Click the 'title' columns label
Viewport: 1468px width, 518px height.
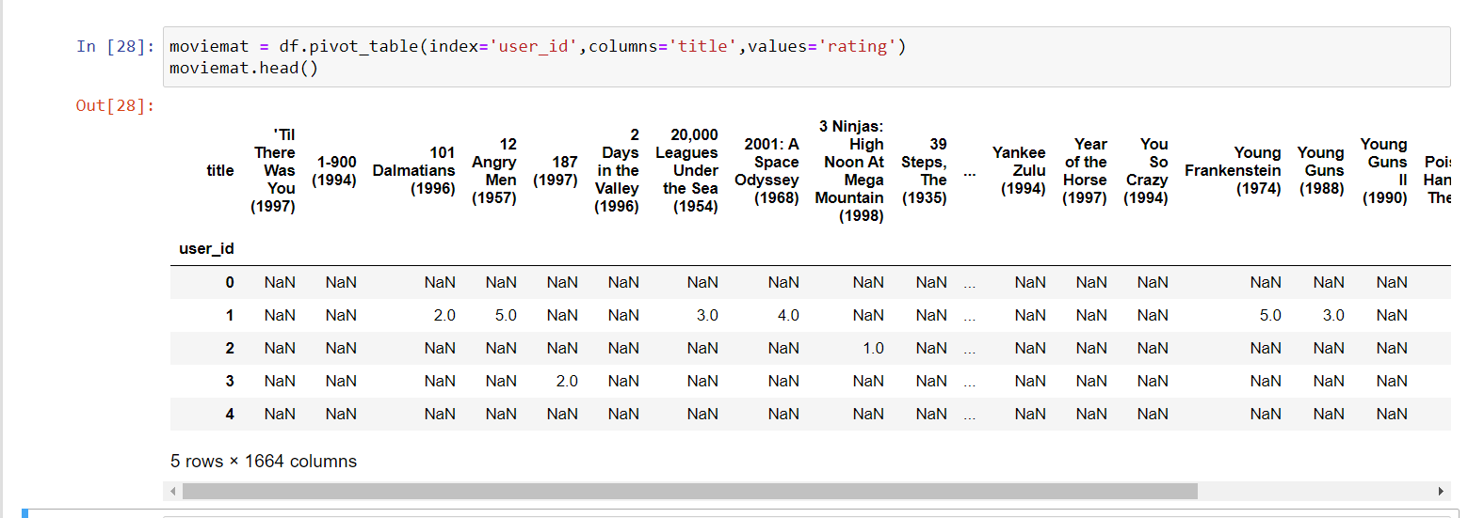(220, 171)
